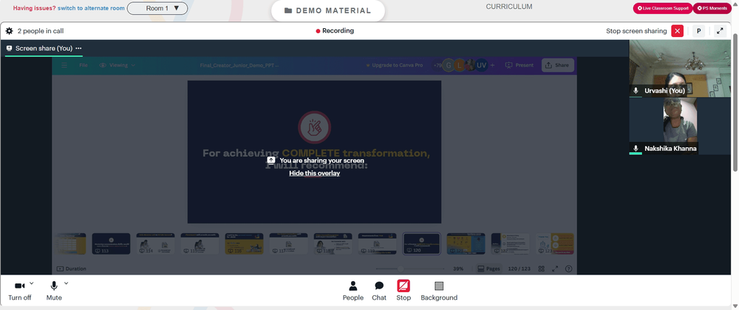Expand call view to fullscreen

pyautogui.click(x=720, y=31)
